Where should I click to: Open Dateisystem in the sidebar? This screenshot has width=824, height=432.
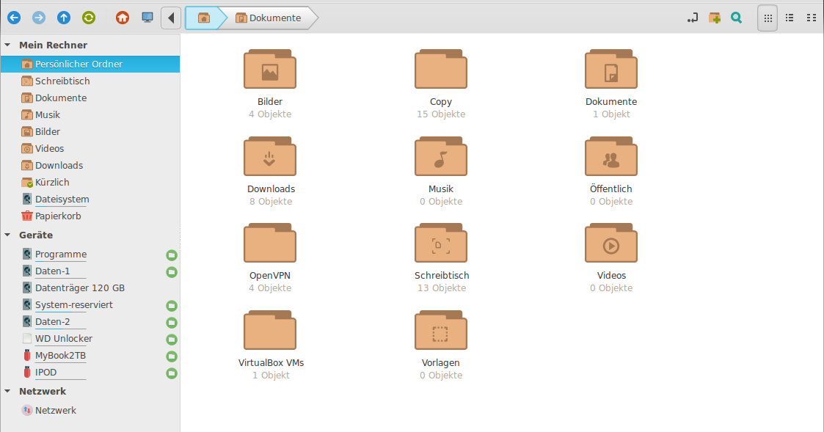coord(90,199)
